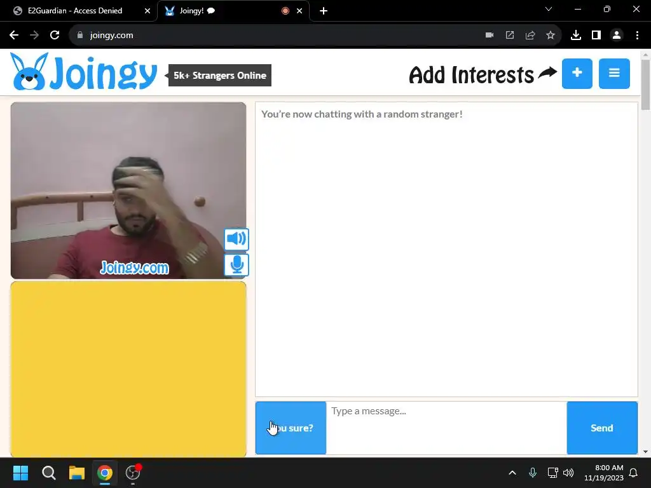Screen dimensions: 651x488
Task: Close the E2Guardian tab
Action: (x=147, y=11)
